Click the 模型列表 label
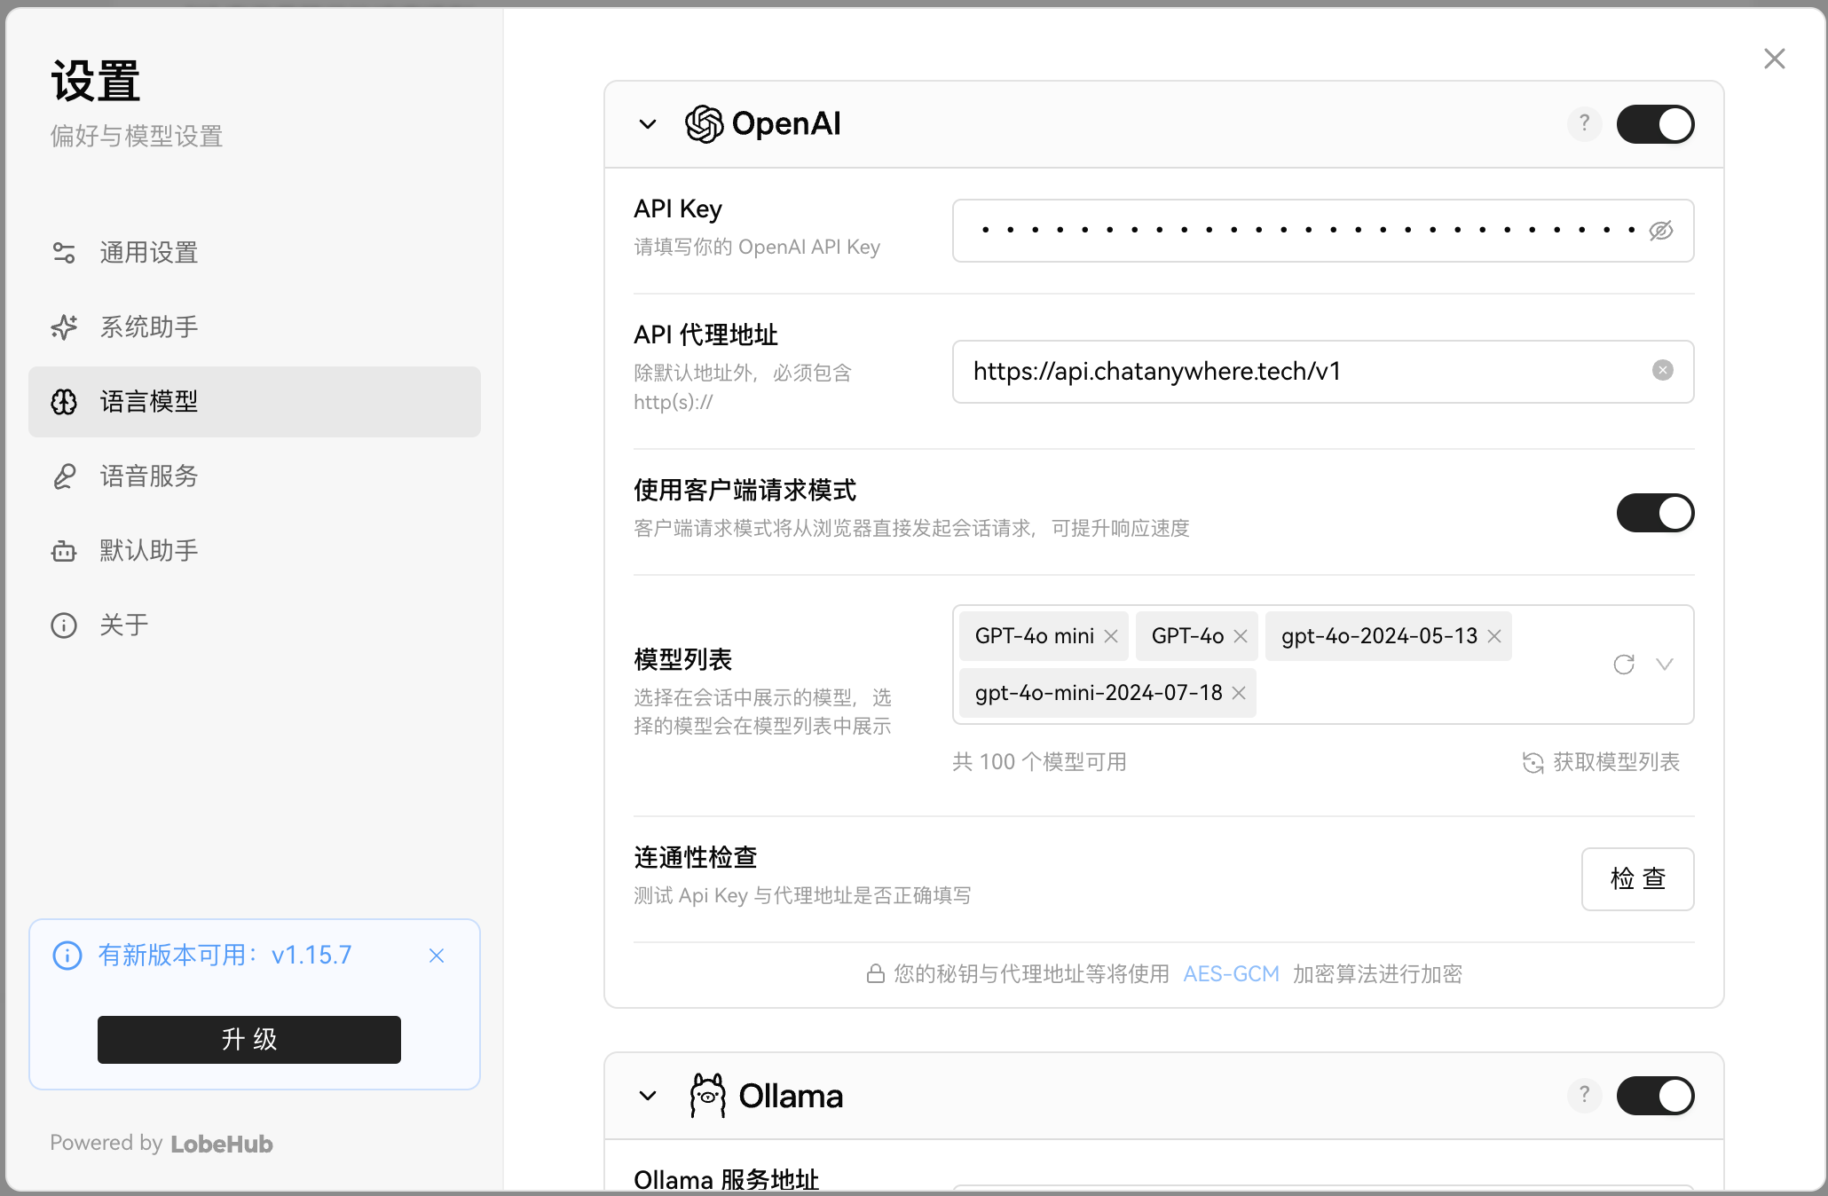 click(x=683, y=660)
